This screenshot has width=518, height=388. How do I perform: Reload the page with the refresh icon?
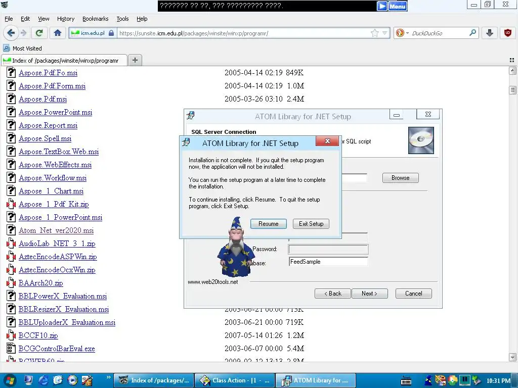pyautogui.click(x=39, y=33)
